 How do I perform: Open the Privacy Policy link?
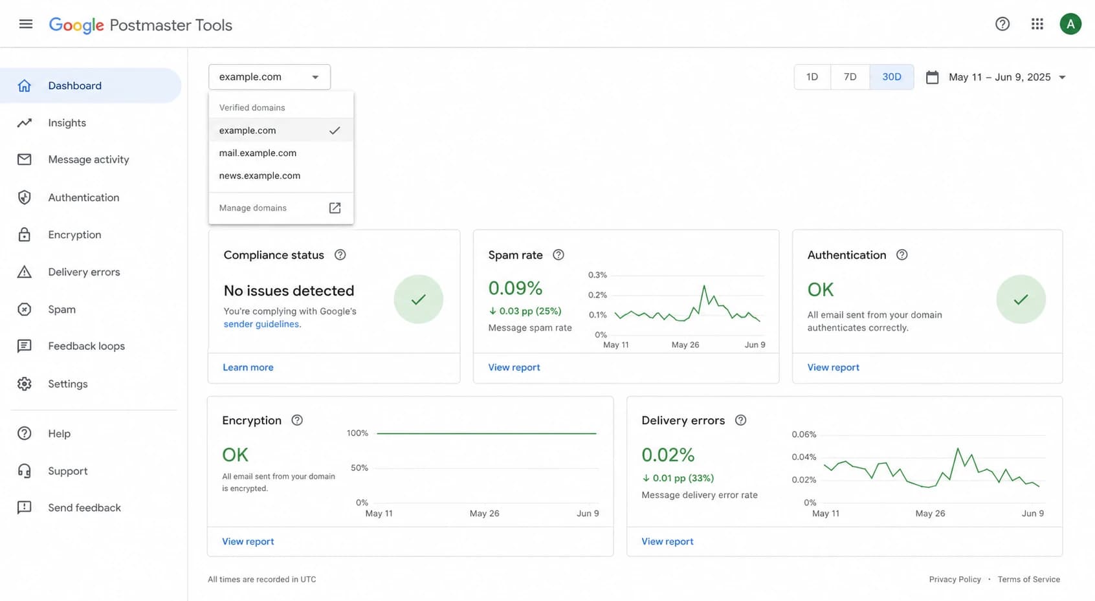955,579
